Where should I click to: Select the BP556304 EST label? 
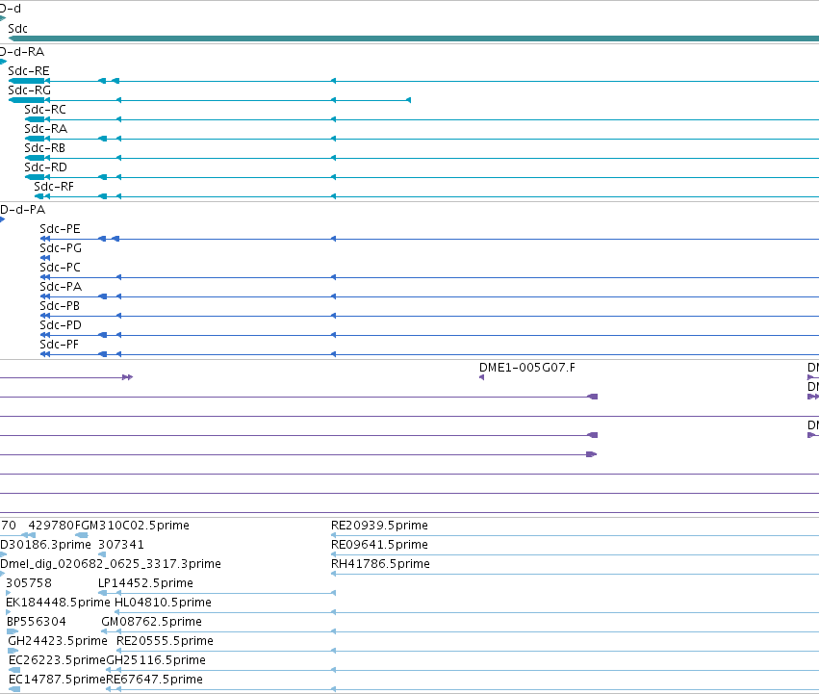pyautogui.click(x=37, y=623)
